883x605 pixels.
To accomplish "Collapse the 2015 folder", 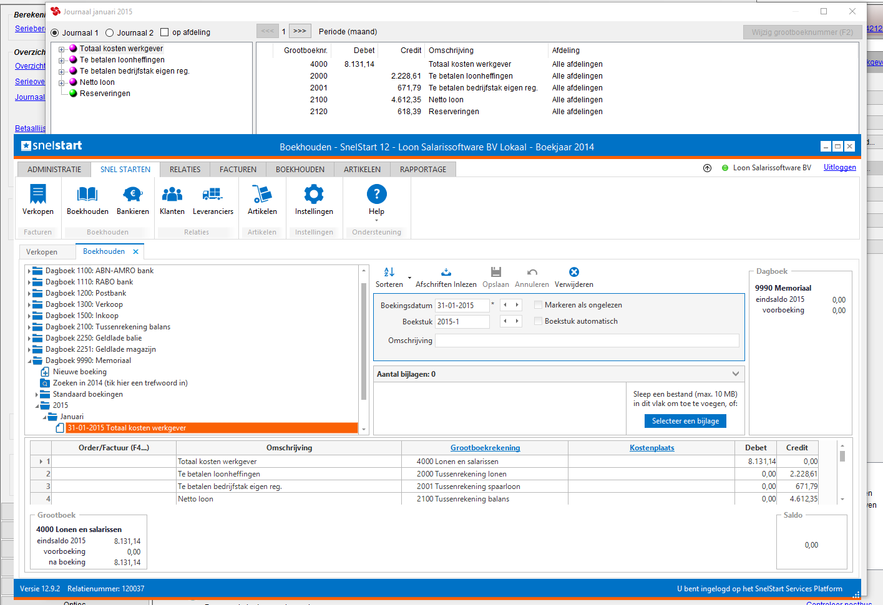I will tap(36, 406).
